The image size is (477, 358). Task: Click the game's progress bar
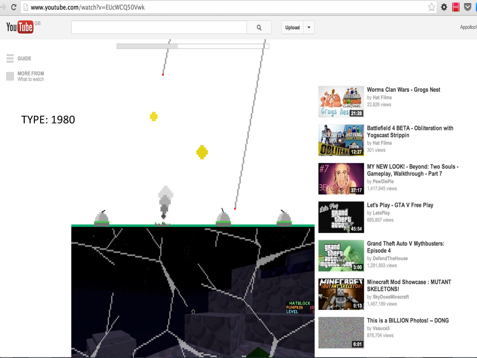[193, 46]
